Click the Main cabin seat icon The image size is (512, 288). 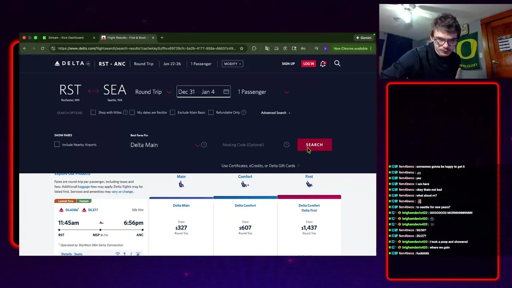(x=181, y=184)
